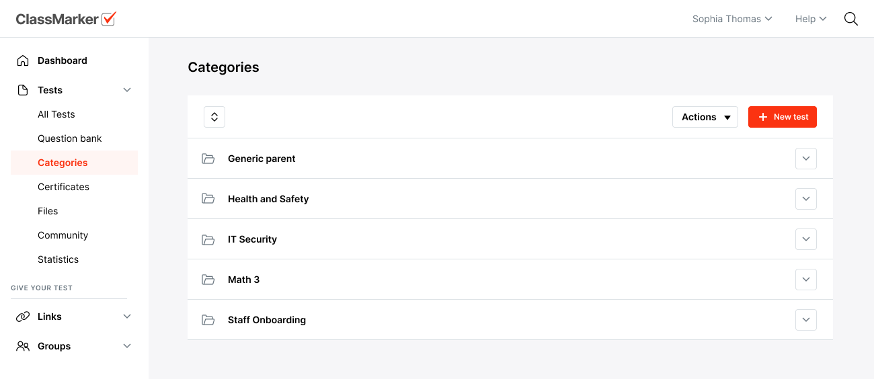This screenshot has width=874, height=379.
Task: Open the Help menu
Action: pos(810,19)
